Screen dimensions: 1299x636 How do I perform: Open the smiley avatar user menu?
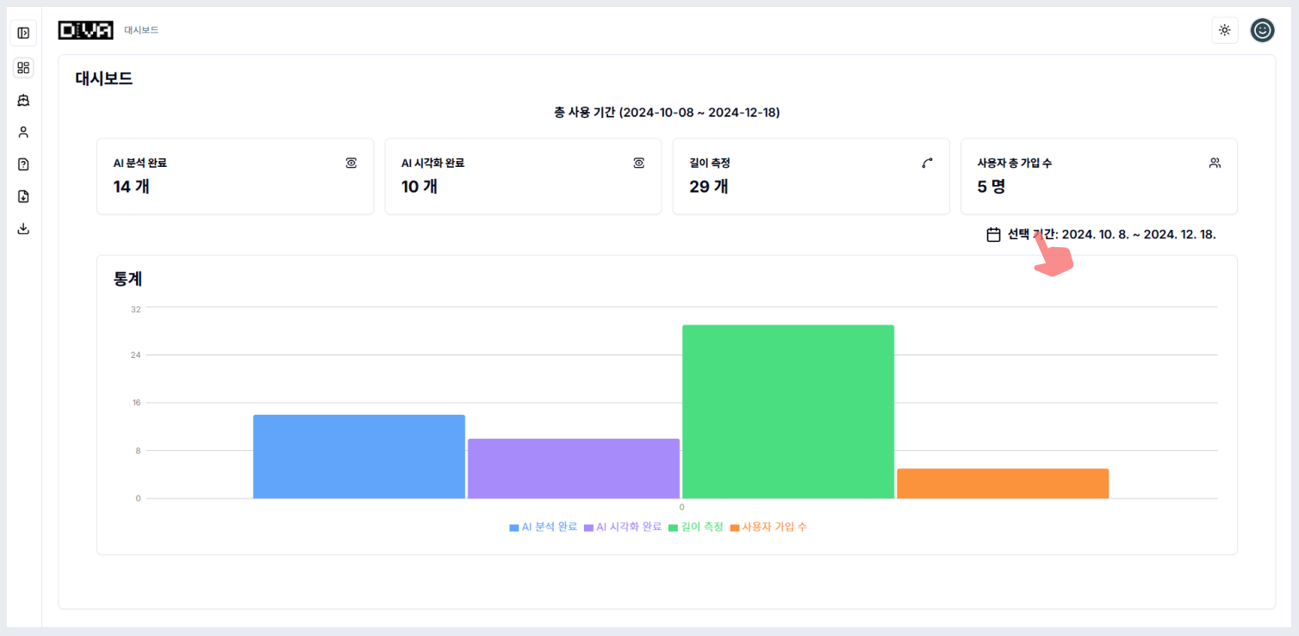[x=1262, y=30]
